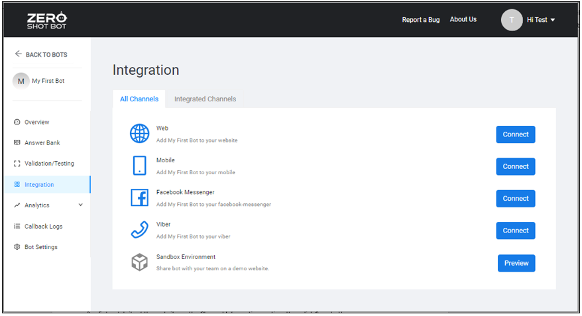Open the Report a Bug link
This screenshot has width=582, height=316.
420,20
